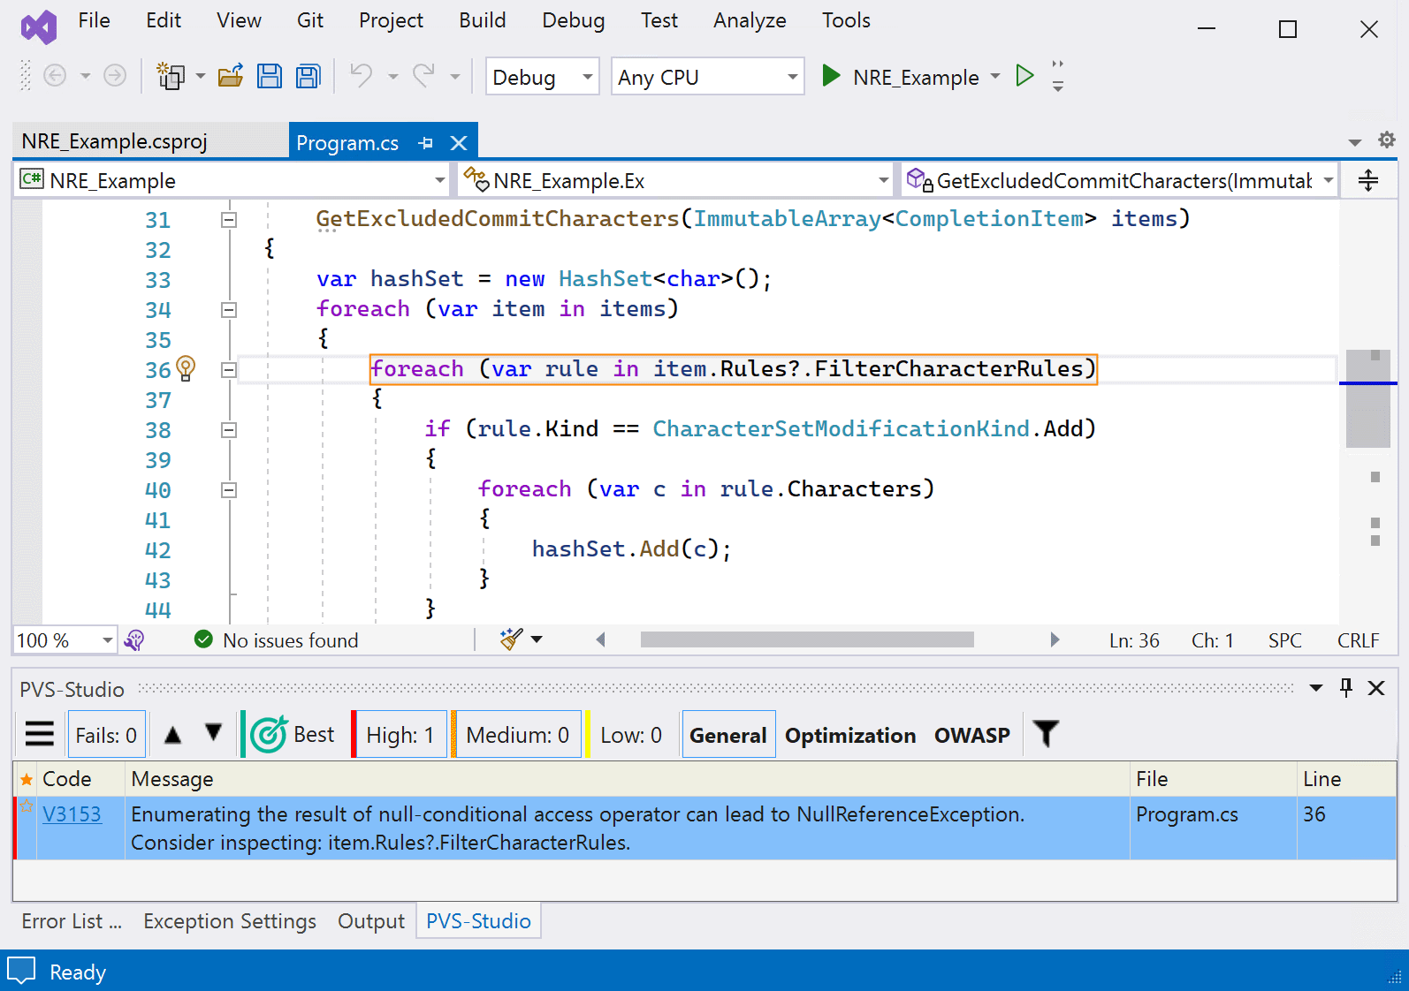Toggle the General analyzer category

727,735
